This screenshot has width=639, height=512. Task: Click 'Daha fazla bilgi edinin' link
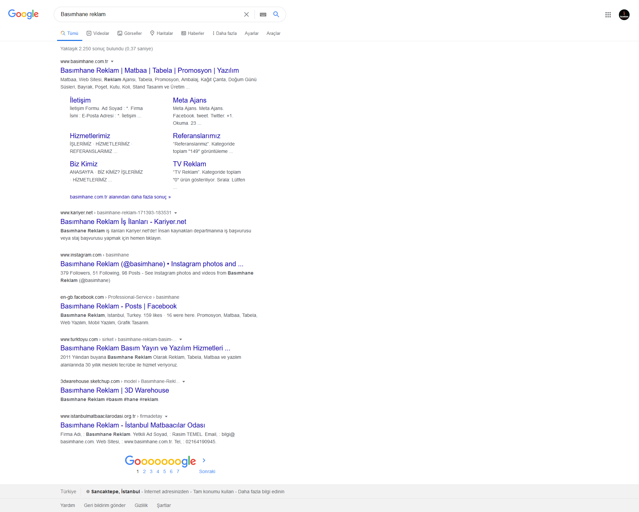tap(261, 492)
